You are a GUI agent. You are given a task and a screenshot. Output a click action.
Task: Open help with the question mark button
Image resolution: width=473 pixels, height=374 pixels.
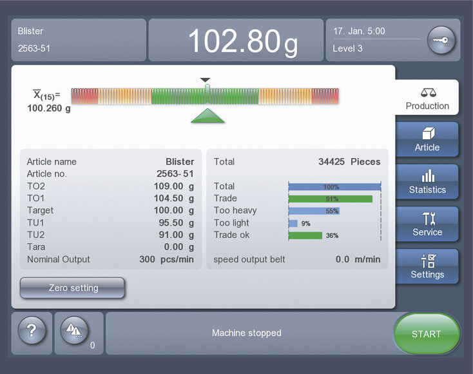click(32, 331)
